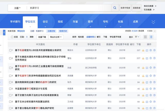This screenshot has height=111, width=165.
Task: Open online reader for row 4
Action: point(147,76)
